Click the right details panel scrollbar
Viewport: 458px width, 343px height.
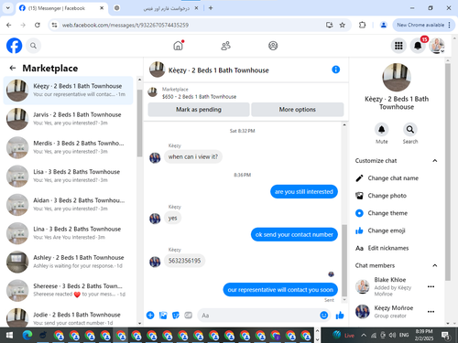(x=448, y=172)
